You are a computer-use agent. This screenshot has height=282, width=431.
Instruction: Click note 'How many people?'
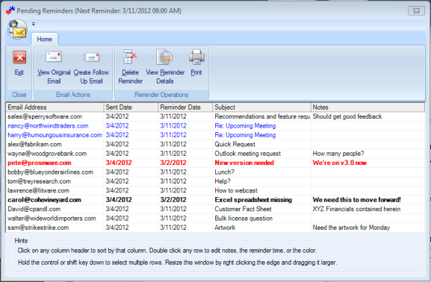click(x=338, y=154)
